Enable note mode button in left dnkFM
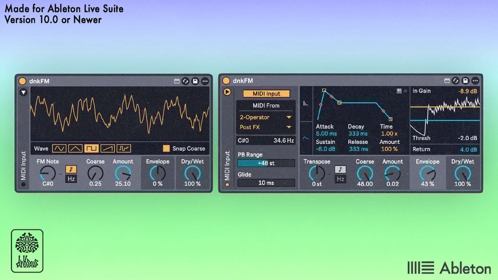Image resolution: width=498 pixels, height=280 pixels. tap(71, 169)
